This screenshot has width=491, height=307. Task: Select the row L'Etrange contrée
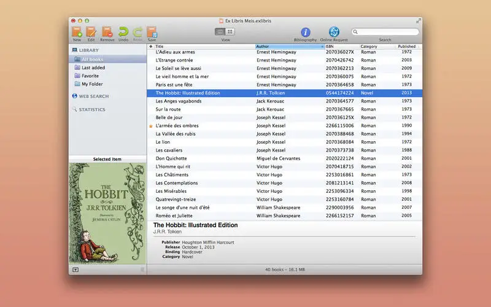pos(284,60)
